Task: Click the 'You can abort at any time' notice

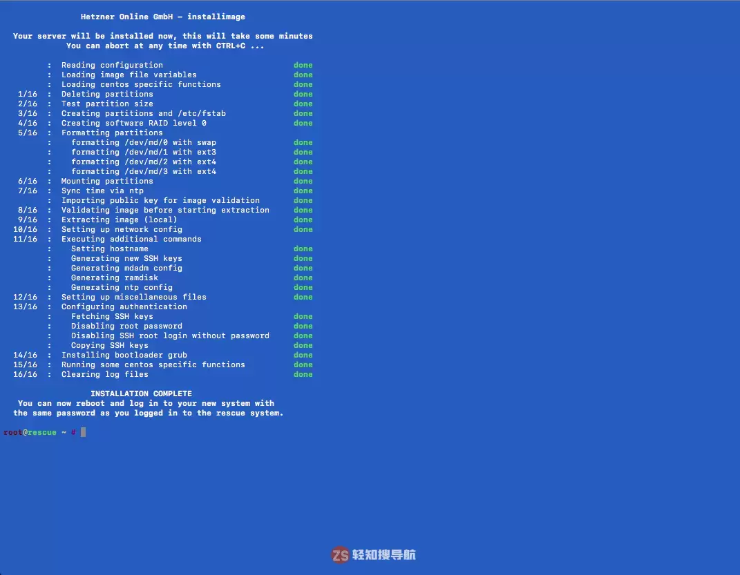Action: point(165,46)
